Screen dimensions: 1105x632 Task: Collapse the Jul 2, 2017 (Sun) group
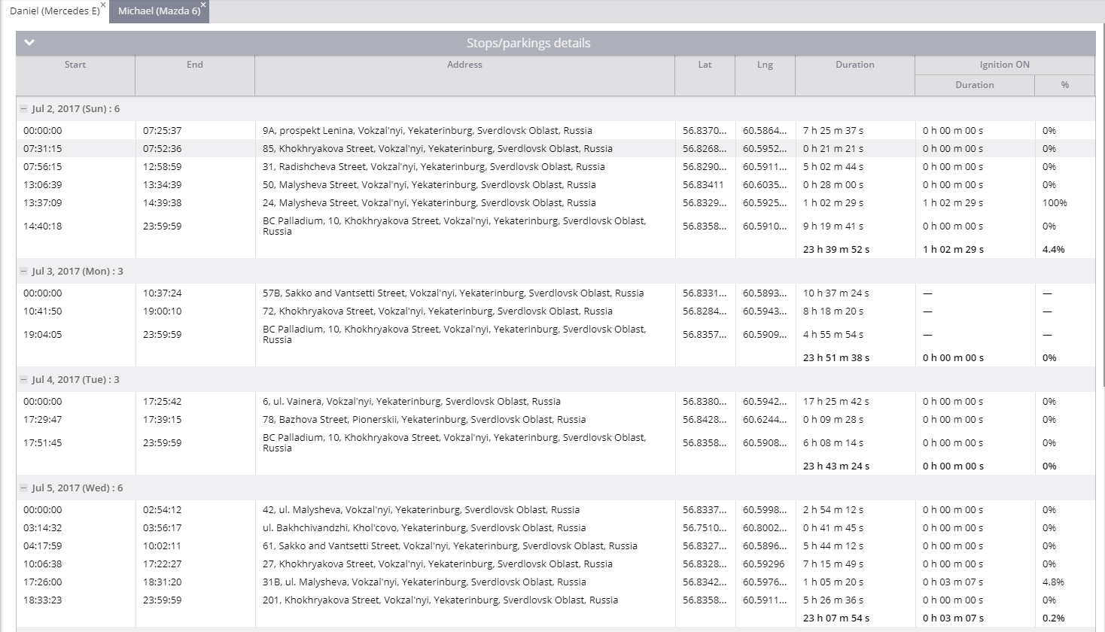click(x=24, y=109)
